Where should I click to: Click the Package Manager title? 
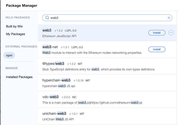[x=21, y=5]
